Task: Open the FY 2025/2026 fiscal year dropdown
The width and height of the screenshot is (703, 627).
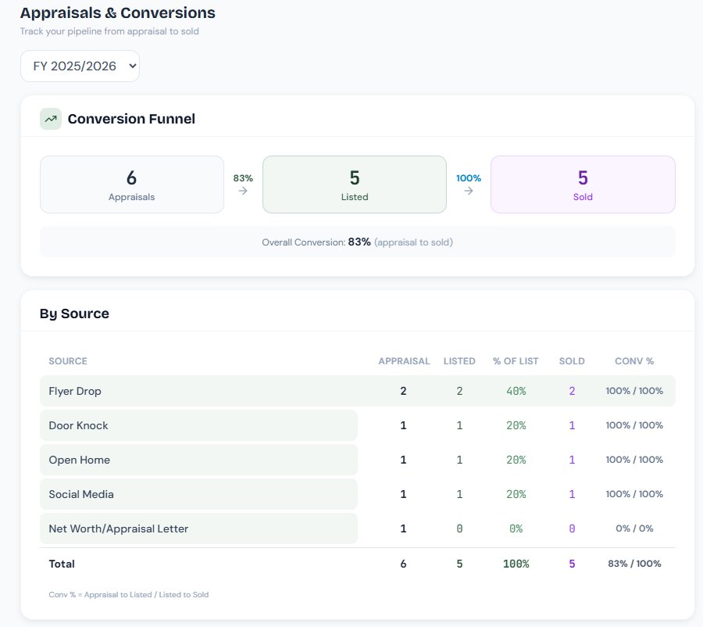Action: (80, 66)
